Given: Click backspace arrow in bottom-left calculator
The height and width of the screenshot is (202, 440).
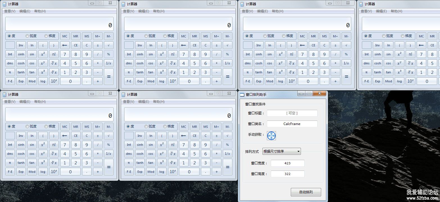Looking at the screenshot, I should coord(65,136).
